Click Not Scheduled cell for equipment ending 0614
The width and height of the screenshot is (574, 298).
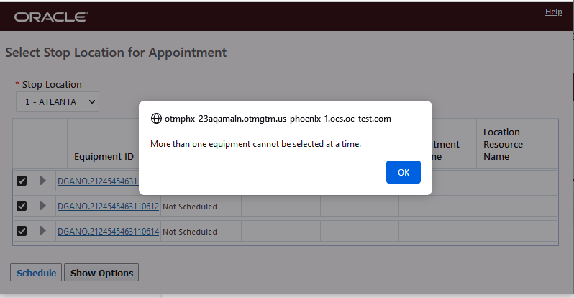click(190, 232)
